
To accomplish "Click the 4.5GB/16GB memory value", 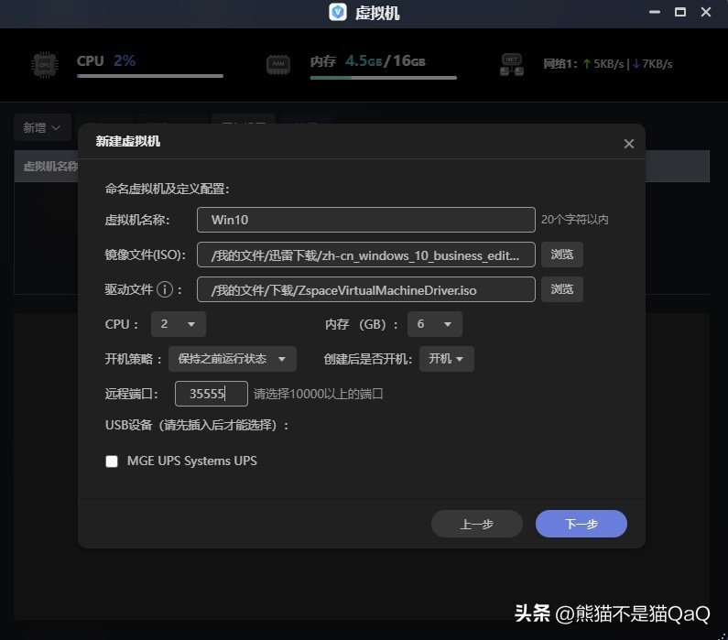I will coord(385,60).
